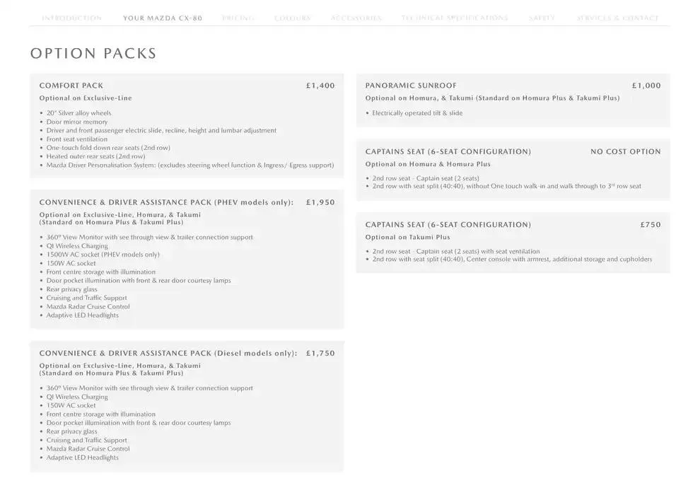Select the Comfort Pack heading

71,86
